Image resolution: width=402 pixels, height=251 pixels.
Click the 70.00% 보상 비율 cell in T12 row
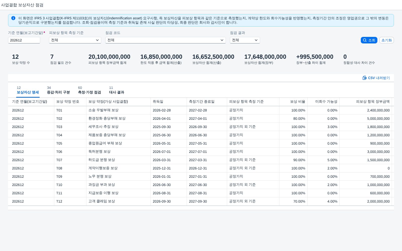293,201
